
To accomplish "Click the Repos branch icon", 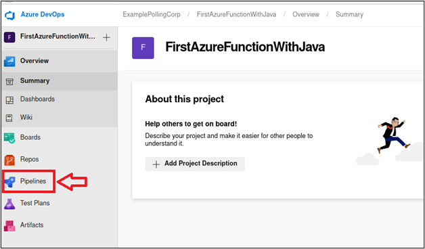I will pyautogui.click(x=9, y=160).
